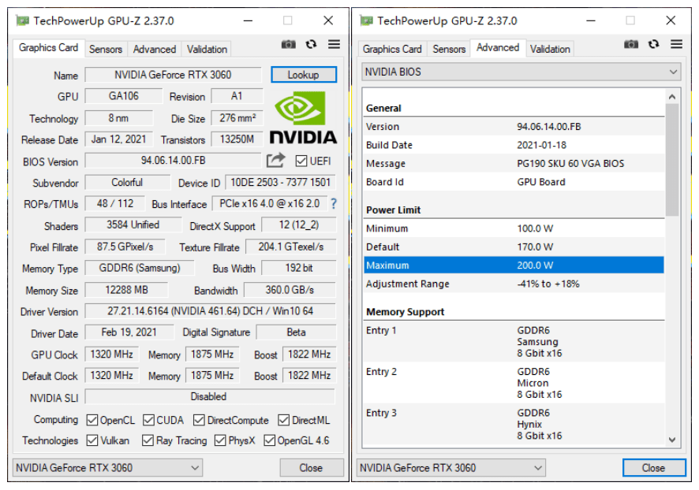Image resolution: width=699 pixels, height=490 pixels.
Task: Switch to Advanced tab in left window
Action: (x=155, y=49)
